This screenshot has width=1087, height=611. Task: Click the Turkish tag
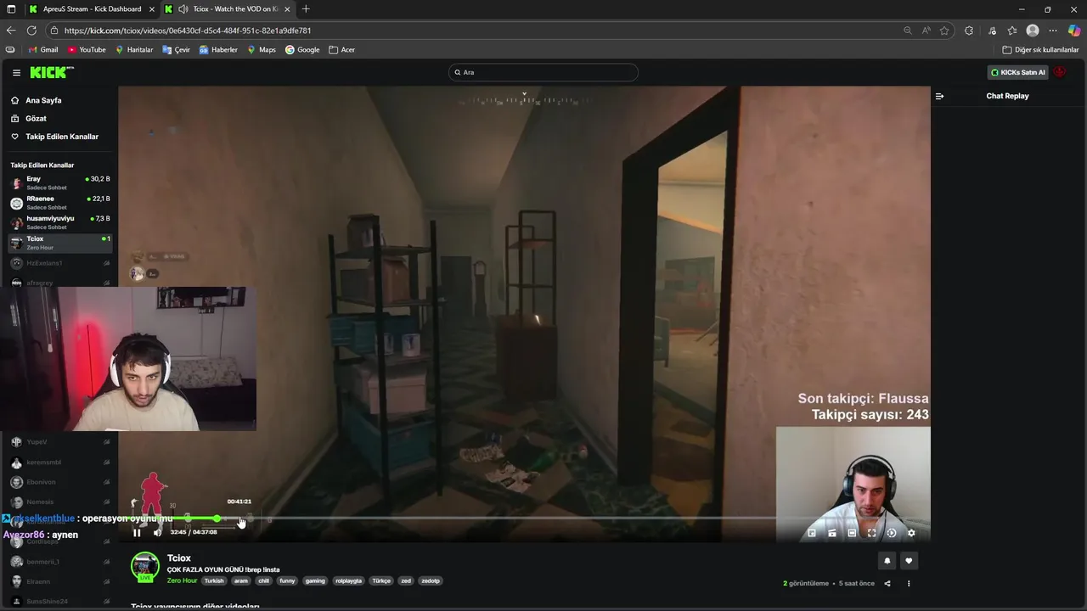coord(214,581)
